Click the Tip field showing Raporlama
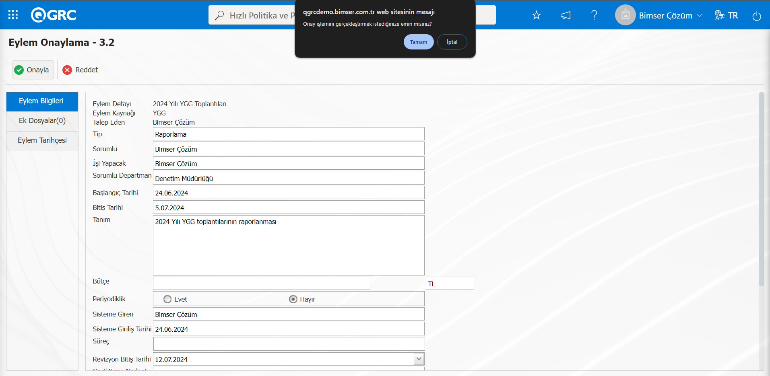The width and height of the screenshot is (770, 376). tap(289, 134)
